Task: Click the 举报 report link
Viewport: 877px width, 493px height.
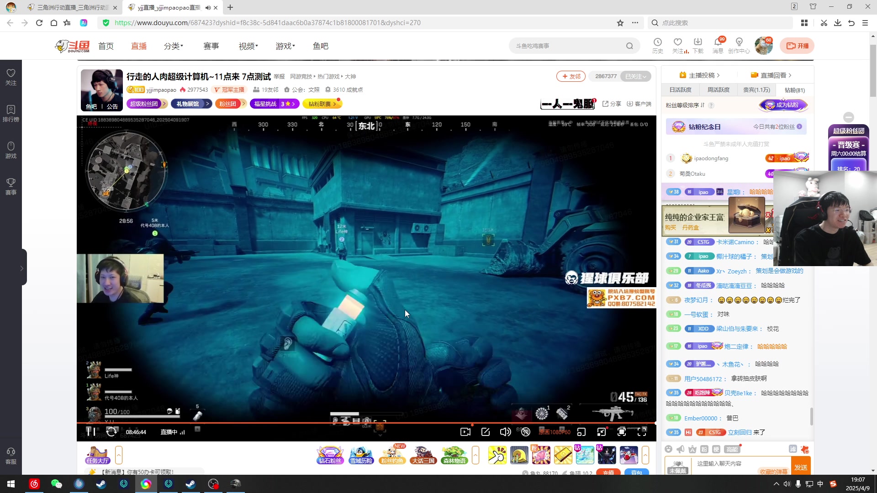Action: click(x=279, y=76)
